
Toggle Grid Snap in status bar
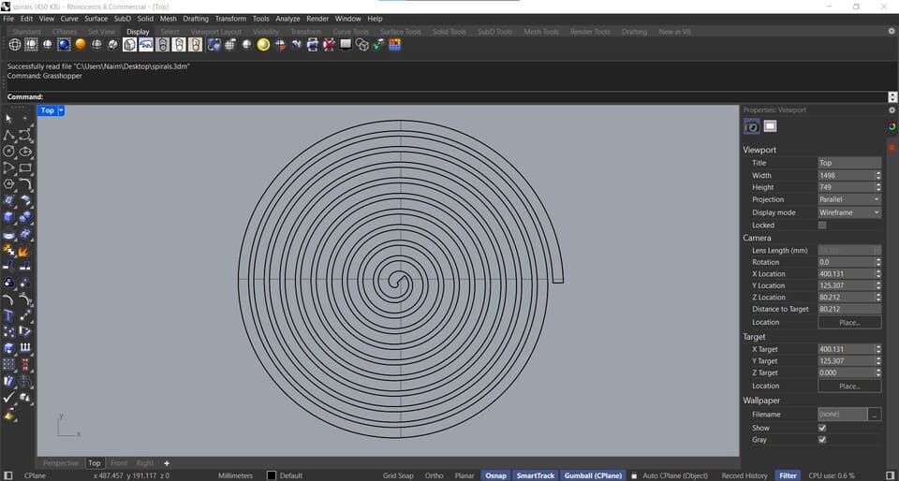[398, 475]
